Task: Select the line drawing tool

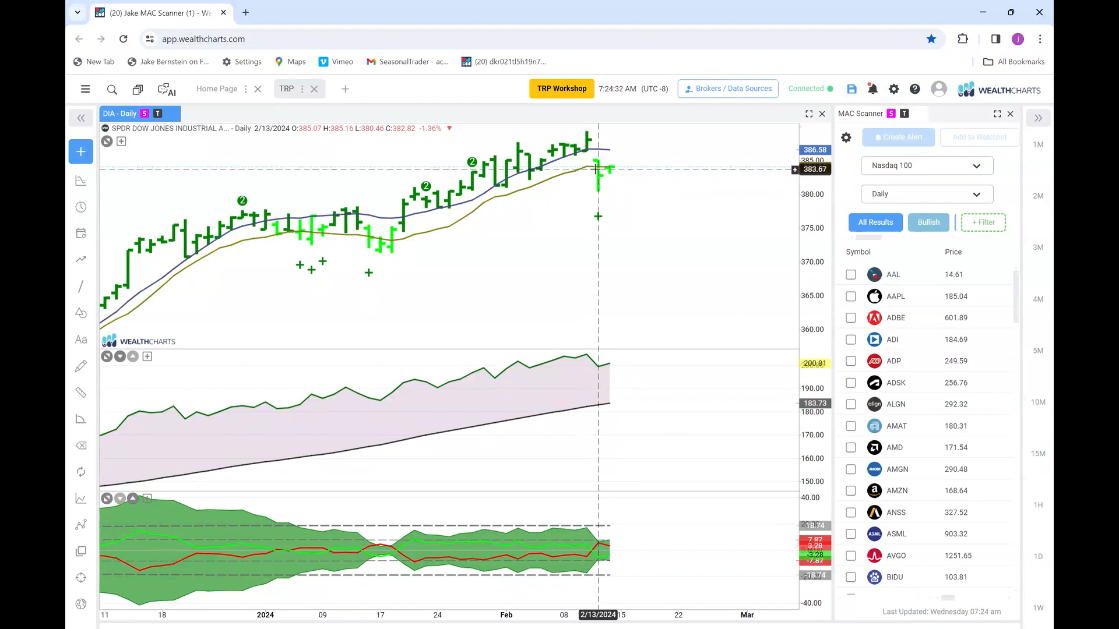Action: [81, 286]
